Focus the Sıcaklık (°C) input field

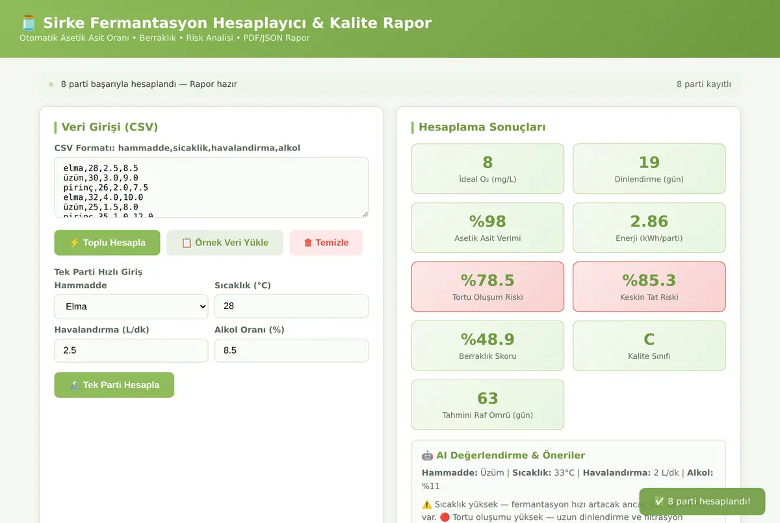coord(291,306)
